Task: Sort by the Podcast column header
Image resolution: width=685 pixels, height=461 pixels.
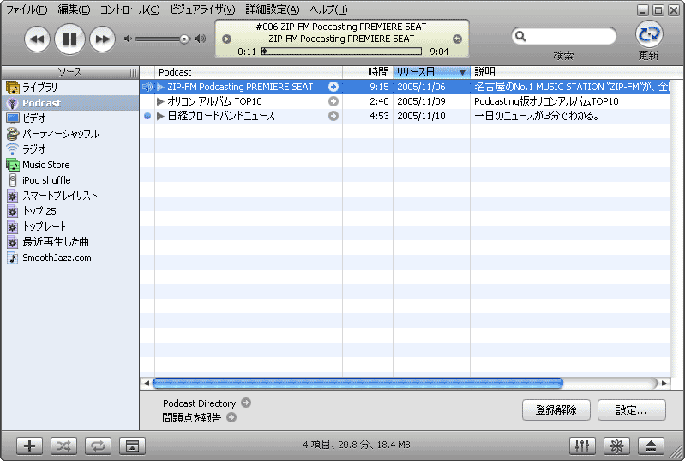Action: click(x=249, y=72)
